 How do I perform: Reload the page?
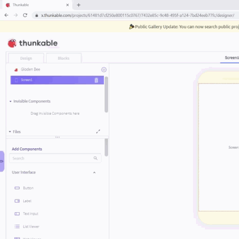[25, 15]
